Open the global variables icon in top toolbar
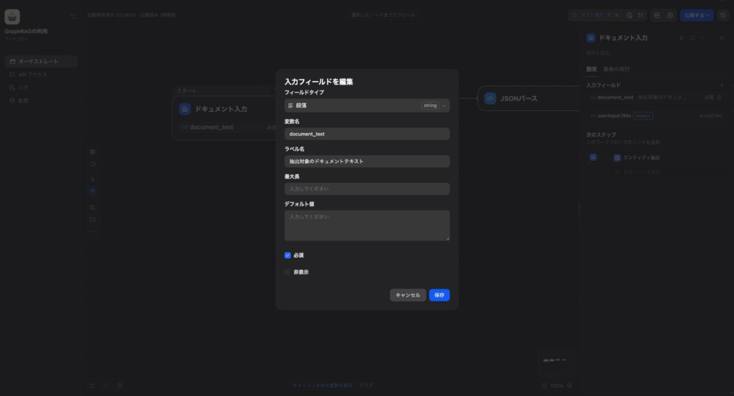 pos(670,16)
